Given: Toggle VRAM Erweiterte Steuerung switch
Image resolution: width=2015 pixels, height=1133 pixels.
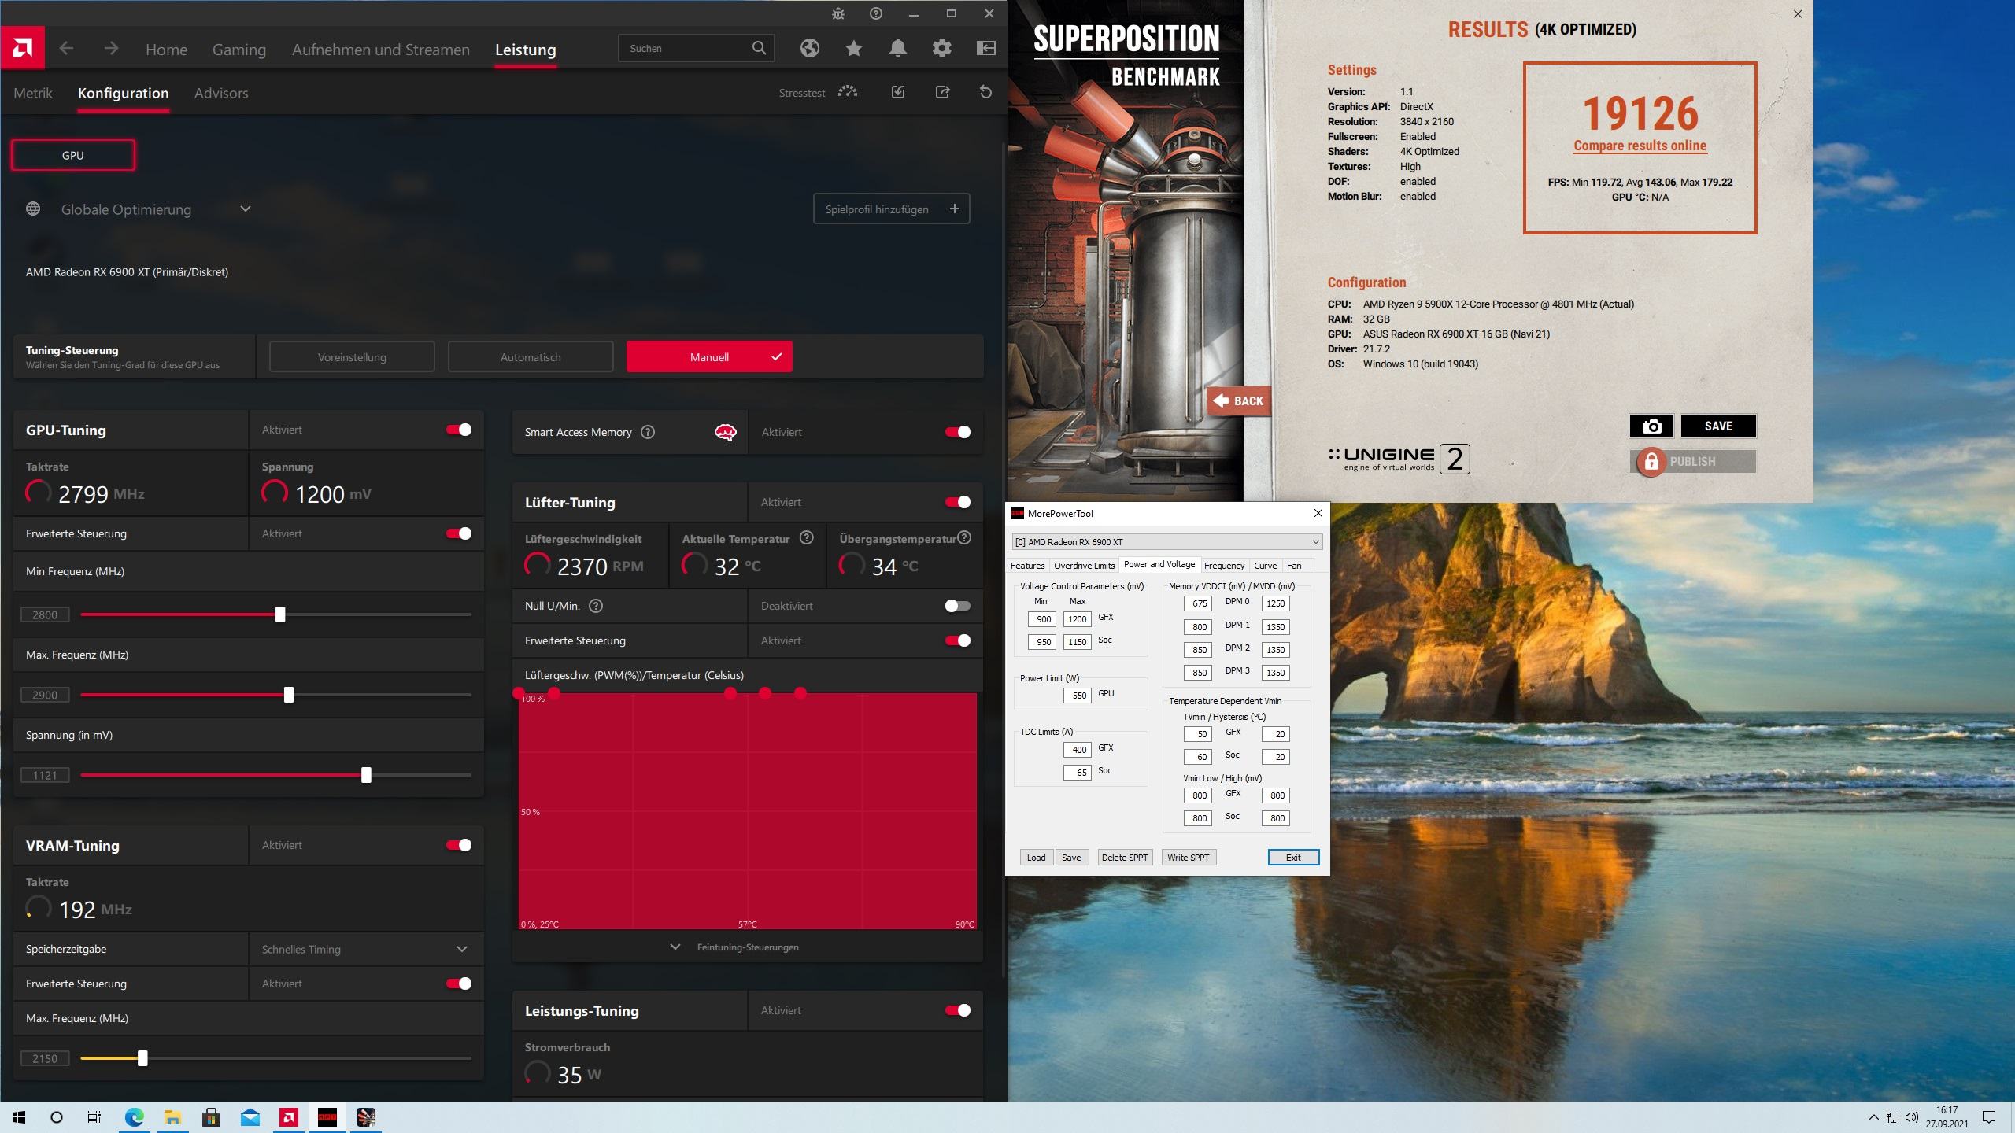Looking at the screenshot, I should pyautogui.click(x=459, y=984).
